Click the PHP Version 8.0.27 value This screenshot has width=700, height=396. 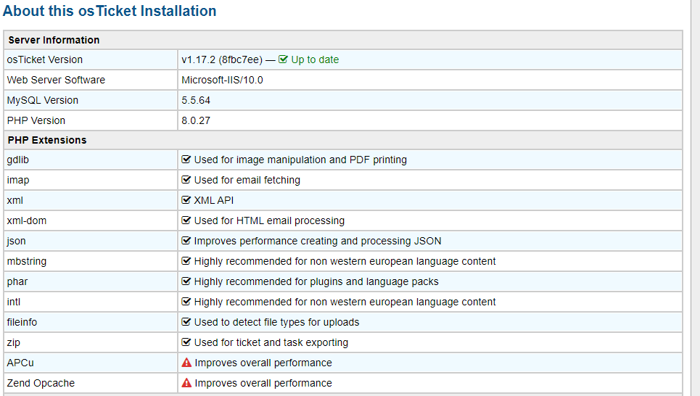point(196,120)
